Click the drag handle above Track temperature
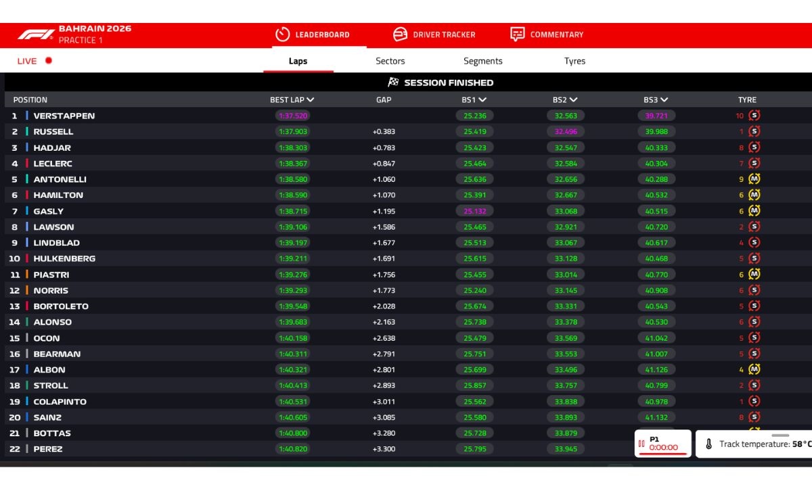 [780, 435]
